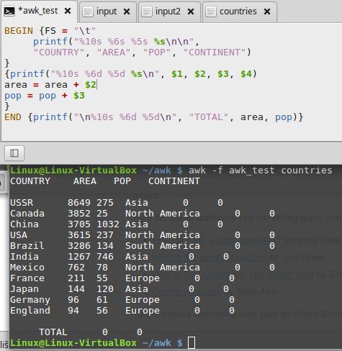Close the input2 tab
Screen dimensions: 342x351
[191, 12]
